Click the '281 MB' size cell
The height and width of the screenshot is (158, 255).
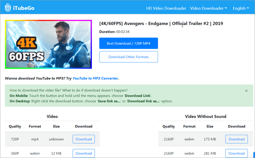point(210,153)
